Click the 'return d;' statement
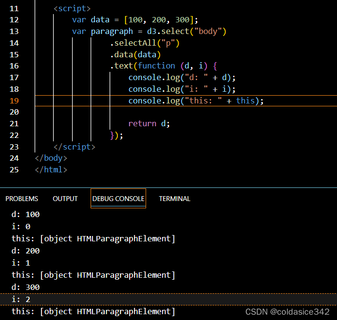This screenshot has height=320, width=337. click(149, 124)
